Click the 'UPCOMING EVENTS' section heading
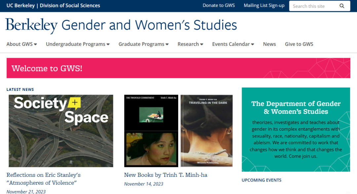The image size is (357, 194). pyautogui.click(x=261, y=180)
